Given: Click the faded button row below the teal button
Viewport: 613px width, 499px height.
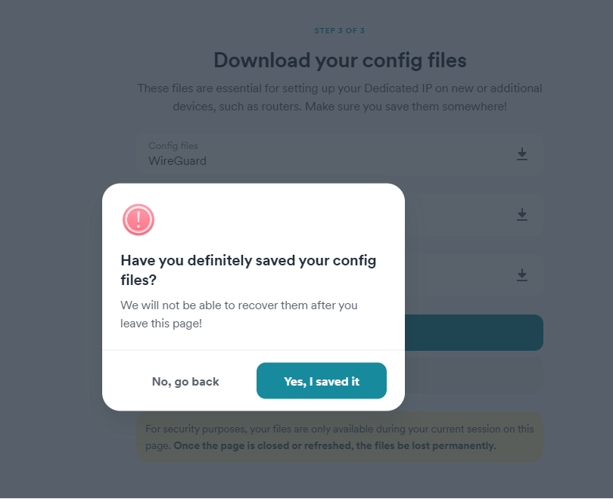Looking at the screenshot, I should (x=474, y=375).
